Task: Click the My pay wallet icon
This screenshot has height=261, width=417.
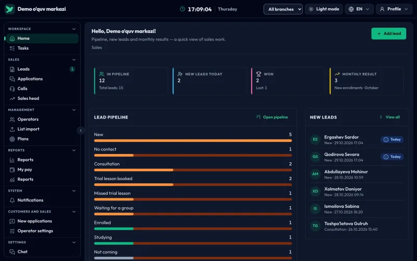Action: (12, 170)
